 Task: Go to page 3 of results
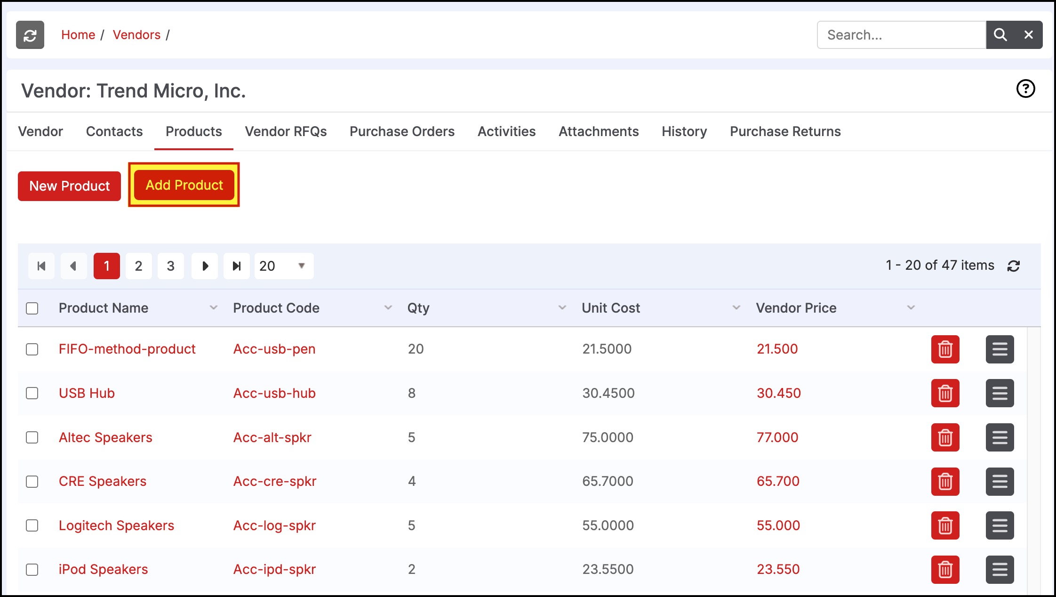coord(171,266)
